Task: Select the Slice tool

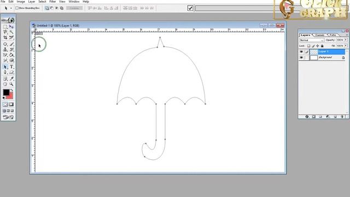Action: (x=11, y=37)
